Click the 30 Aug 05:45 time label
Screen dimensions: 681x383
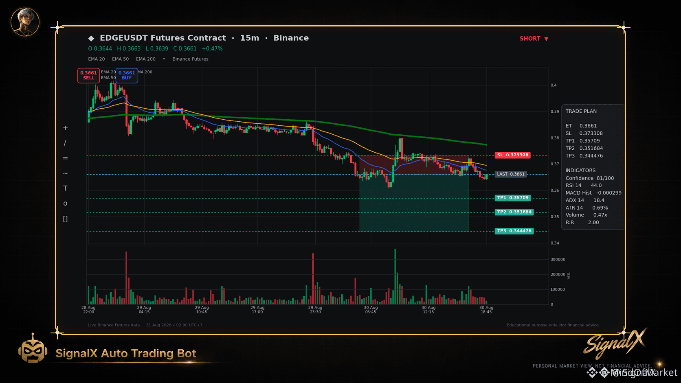point(371,310)
